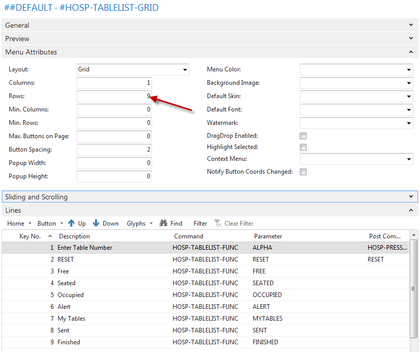Viewport: 420px width, 352px height.
Task: Select the My Tables row
Action: pos(71,319)
